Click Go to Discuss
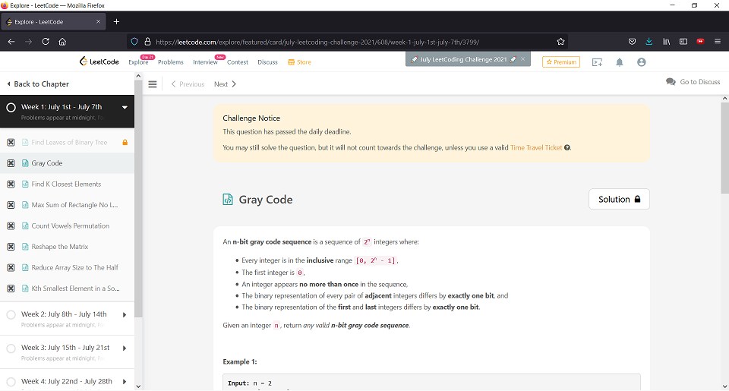Screen dimensions: 729x391 click(x=693, y=82)
